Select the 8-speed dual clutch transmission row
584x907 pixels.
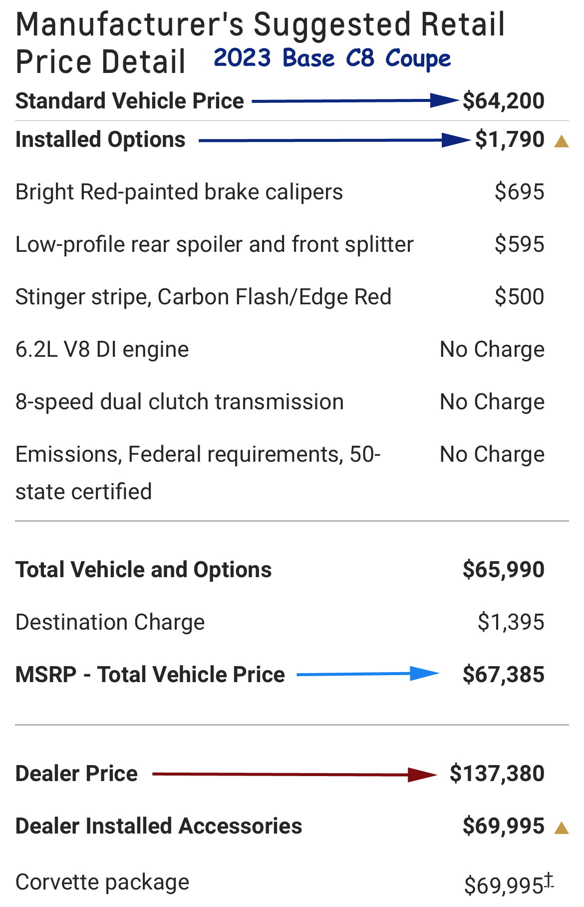click(x=179, y=402)
